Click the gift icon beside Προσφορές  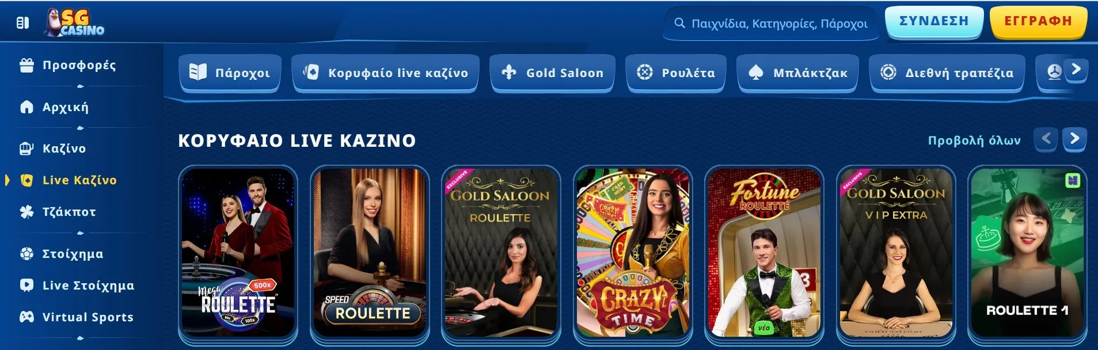[x=26, y=66]
